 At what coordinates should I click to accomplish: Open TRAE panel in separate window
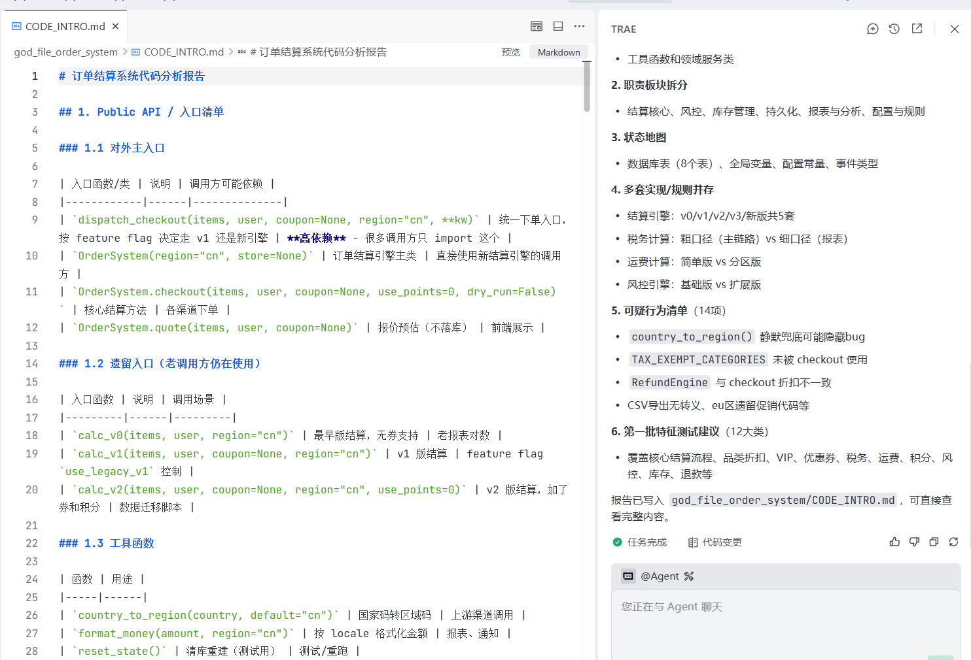(x=917, y=29)
